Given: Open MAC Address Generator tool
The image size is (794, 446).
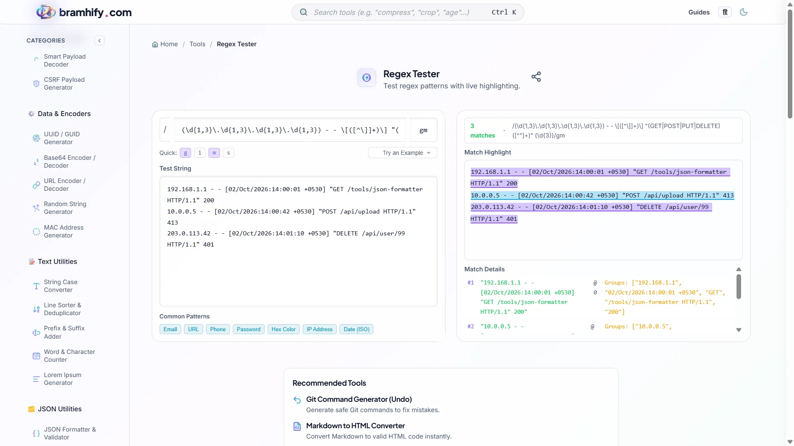Looking at the screenshot, I should tap(64, 231).
